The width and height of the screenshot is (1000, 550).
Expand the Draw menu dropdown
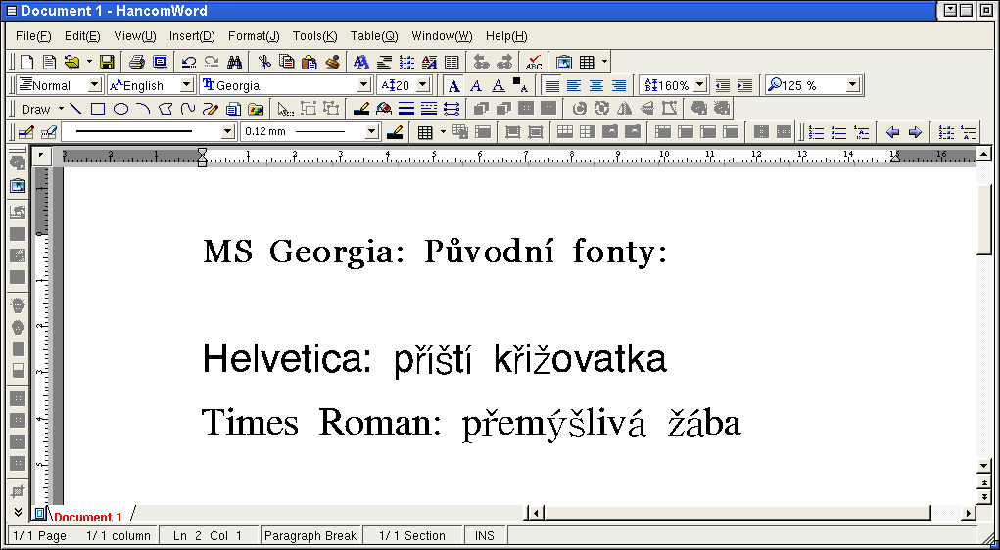pos(62,109)
